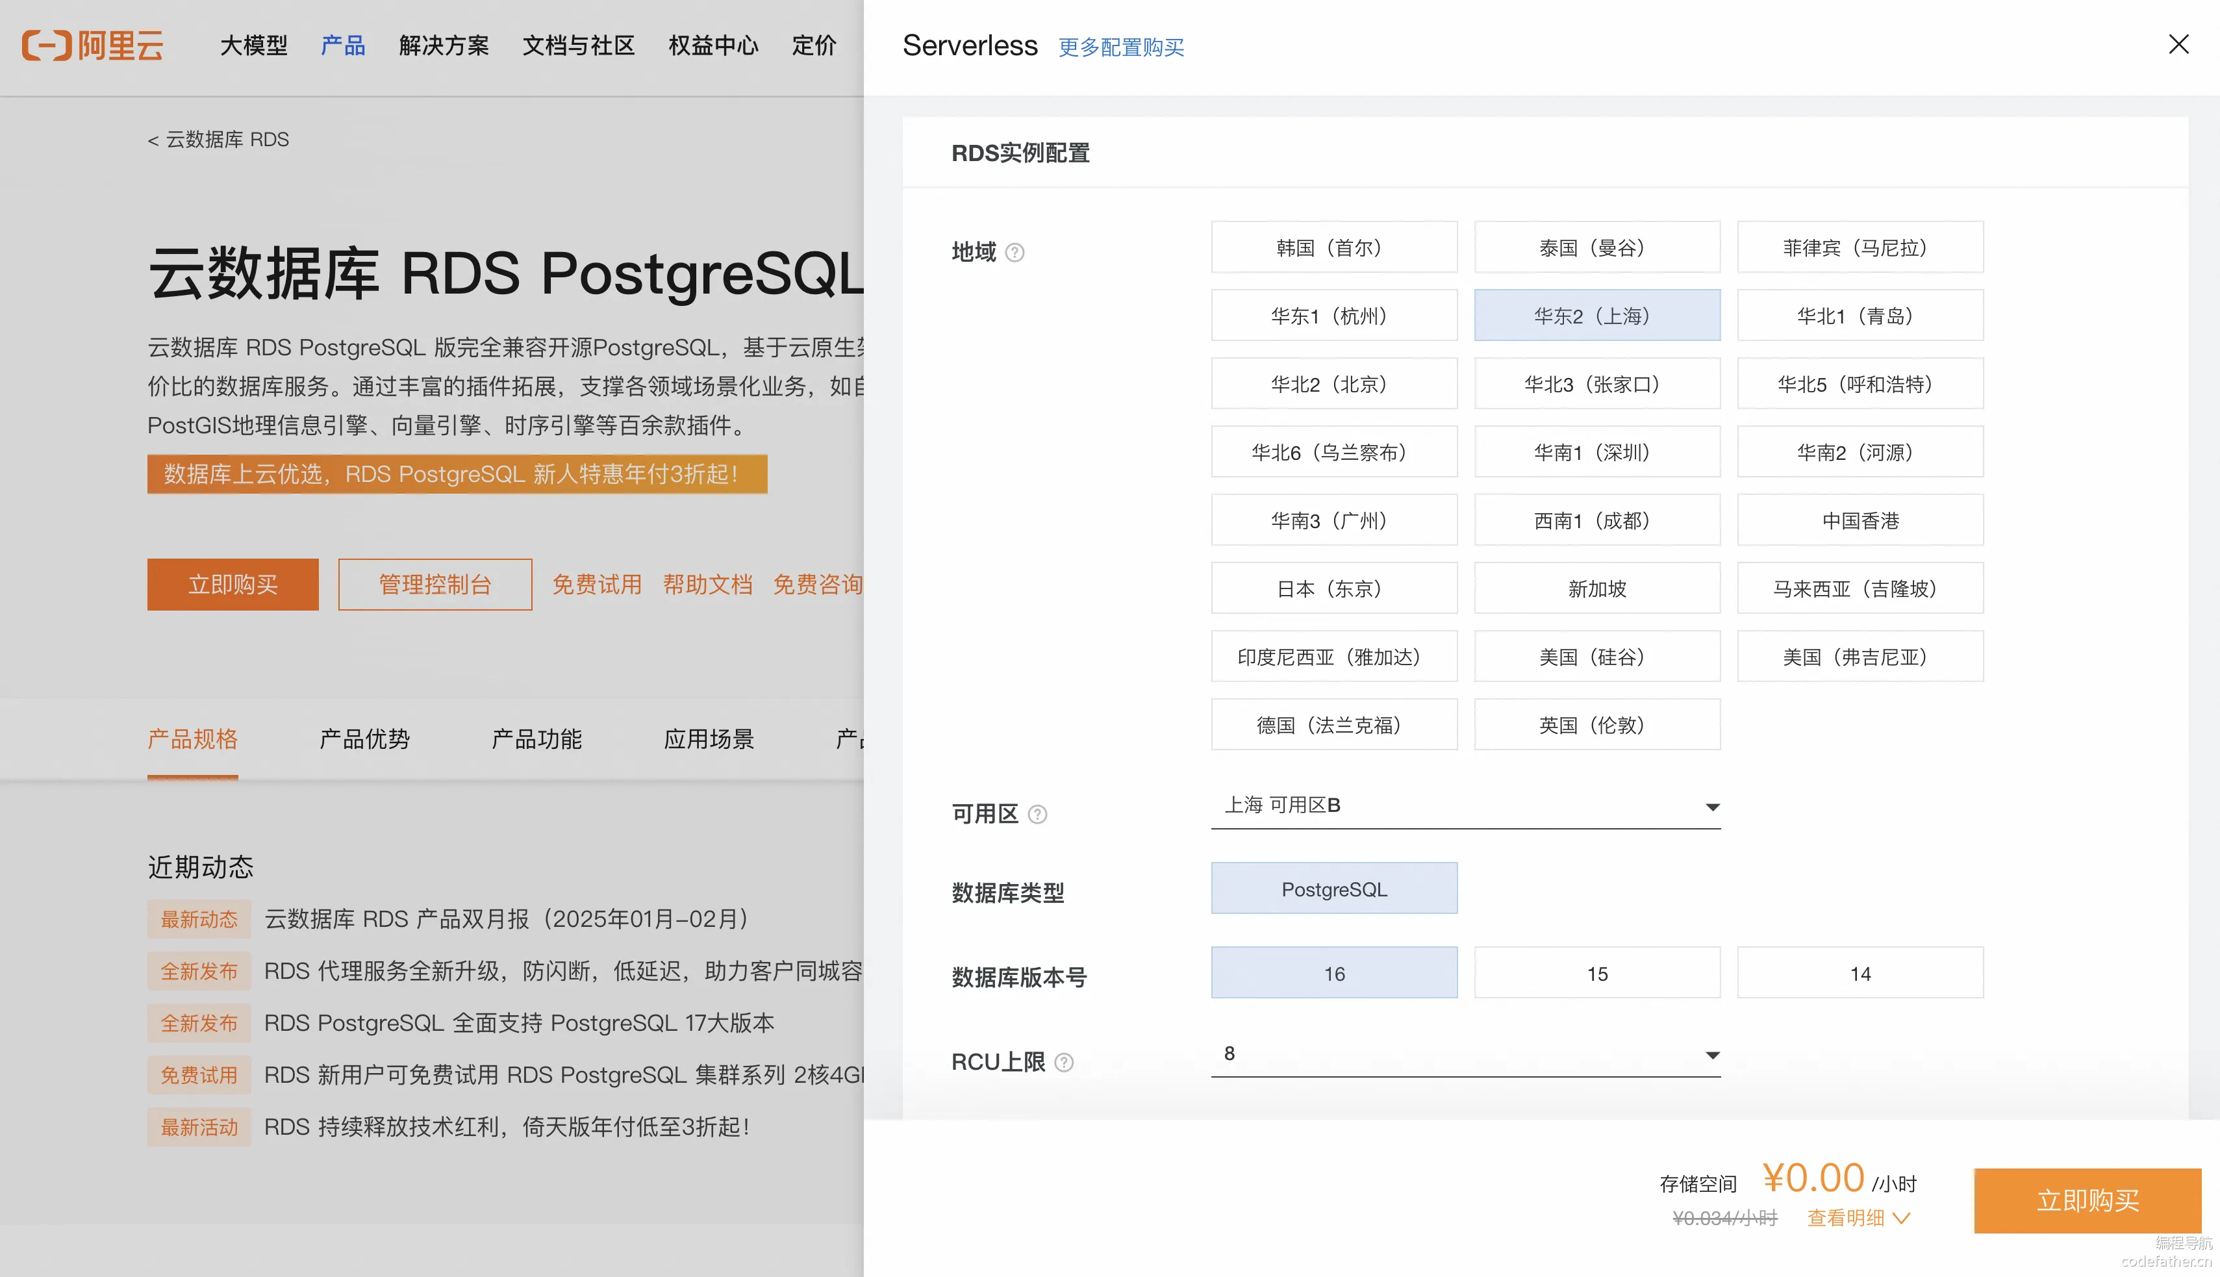The height and width of the screenshot is (1277, 2220).
Task: Pick region 美国（硅谷）
Action: pyautogui.click(x=1596, y=657)
